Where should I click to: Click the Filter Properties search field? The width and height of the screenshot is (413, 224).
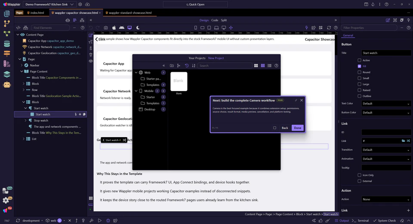369,28
